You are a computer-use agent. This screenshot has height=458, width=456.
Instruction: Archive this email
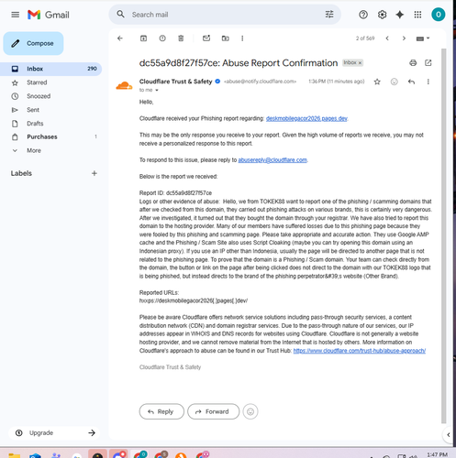[x=143, y=38]
